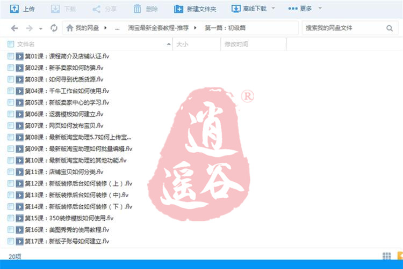Click video icon of 第01课 file
The width and height of the screenshot is (403, 269).
(x=19, y=56)
